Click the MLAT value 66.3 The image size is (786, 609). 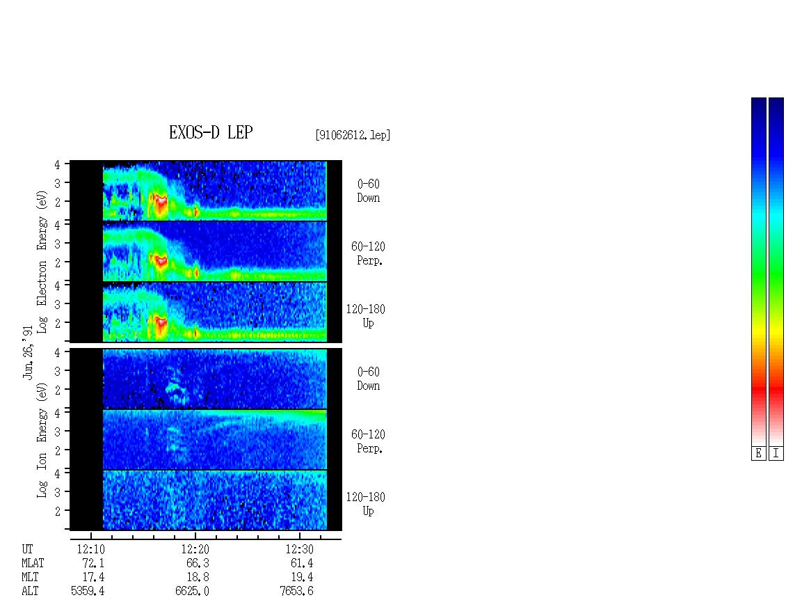(x=198, y=563)
